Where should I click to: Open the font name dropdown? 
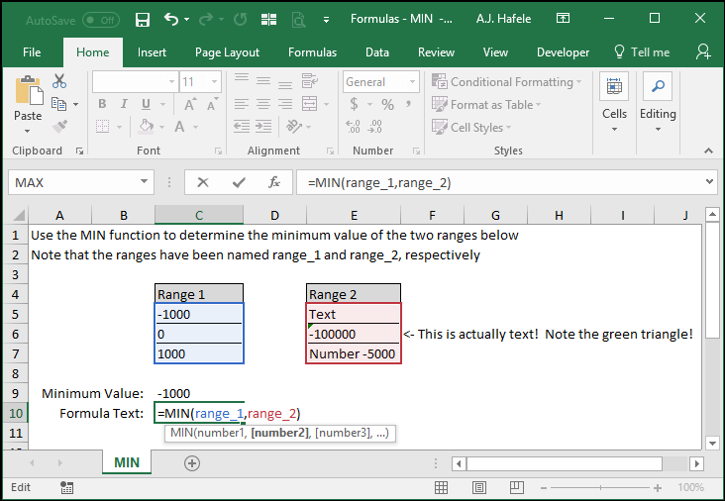tap(171, 82)
